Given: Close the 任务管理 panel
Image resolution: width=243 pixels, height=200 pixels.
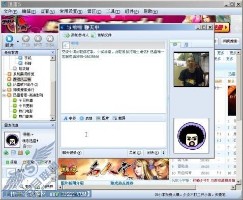Looking at the screenshot, I should 53,52.
